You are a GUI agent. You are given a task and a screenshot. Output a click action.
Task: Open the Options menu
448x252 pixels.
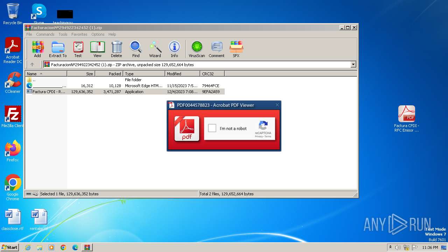[x=98, y=34]
